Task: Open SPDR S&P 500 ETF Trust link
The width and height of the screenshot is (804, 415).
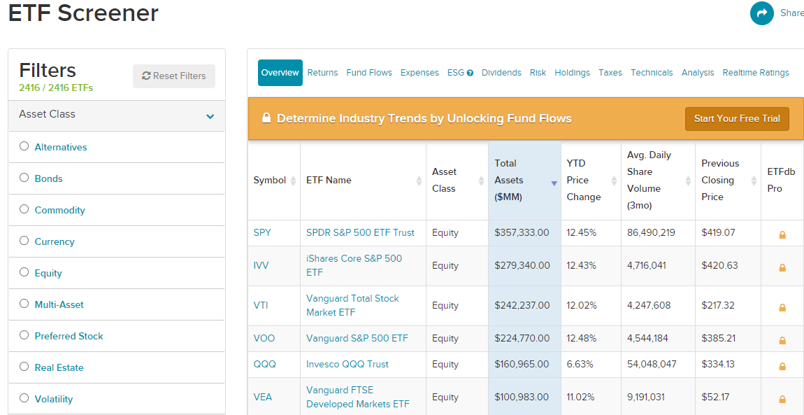Action: coord(360,232)
